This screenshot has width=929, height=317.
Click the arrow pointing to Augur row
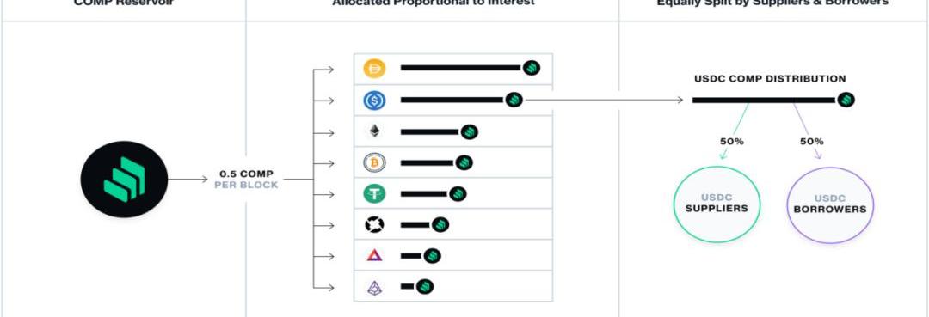[x=323, y=288]
